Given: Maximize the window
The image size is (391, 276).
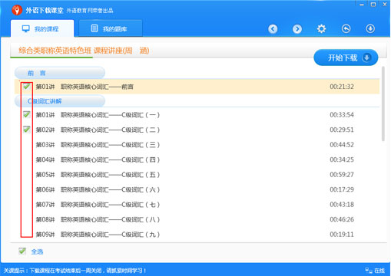Looking at the screenshot, I should point(373,5).
